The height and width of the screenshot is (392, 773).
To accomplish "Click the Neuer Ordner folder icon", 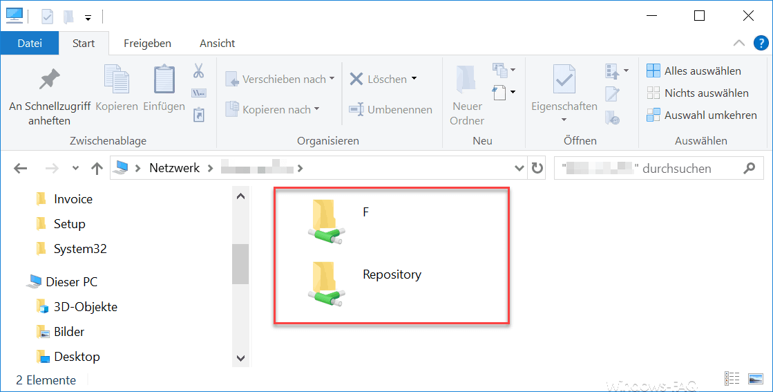I will 467,80.
